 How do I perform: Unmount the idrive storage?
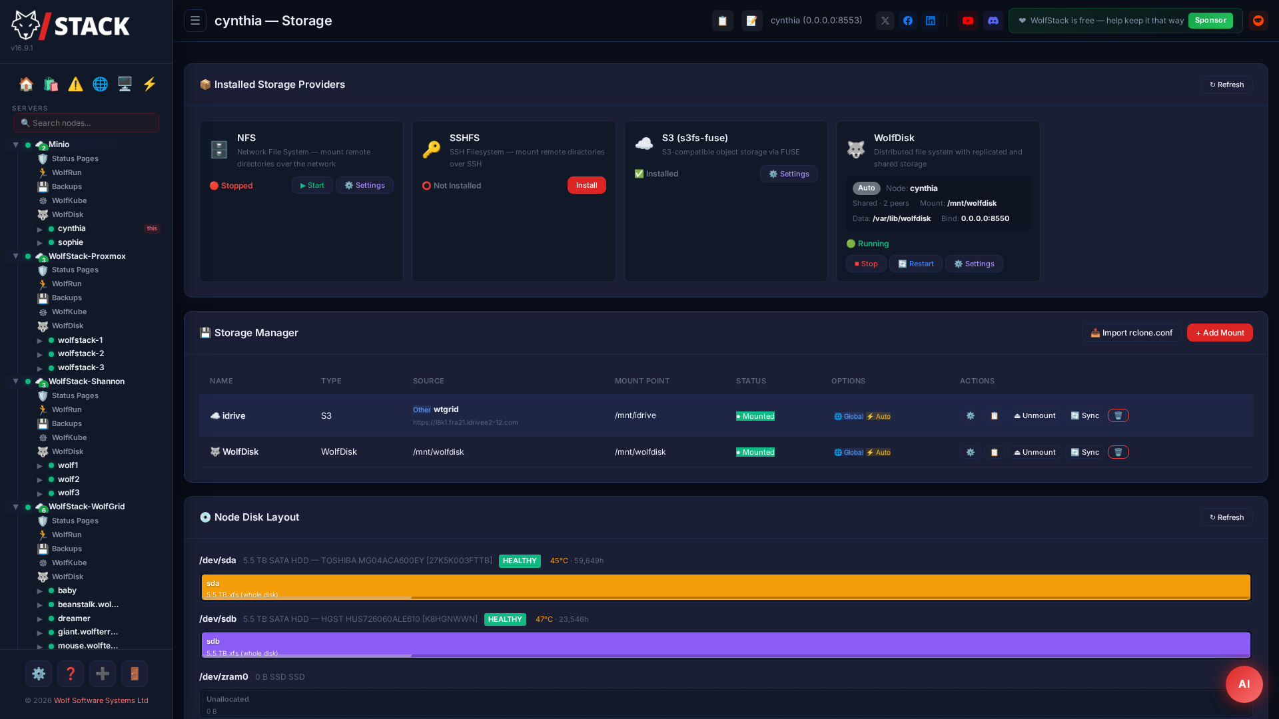(1035, 415)
